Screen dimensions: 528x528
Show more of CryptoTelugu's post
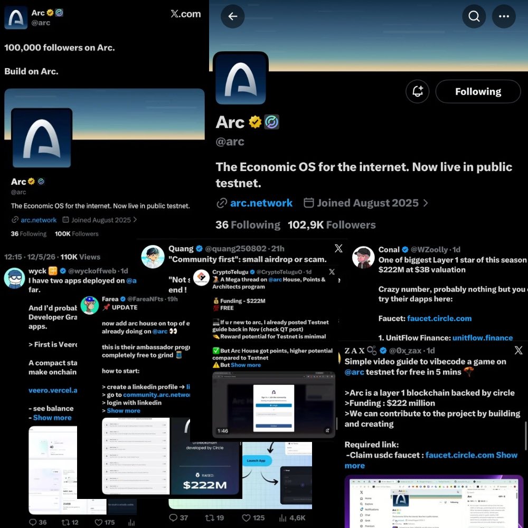click(246, 365)
